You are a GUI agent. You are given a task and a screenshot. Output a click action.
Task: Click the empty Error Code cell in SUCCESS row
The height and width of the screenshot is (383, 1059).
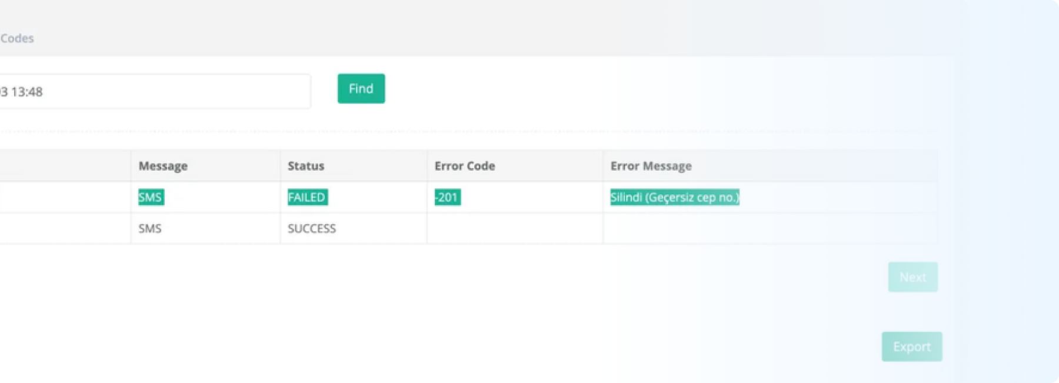[514, 228]
